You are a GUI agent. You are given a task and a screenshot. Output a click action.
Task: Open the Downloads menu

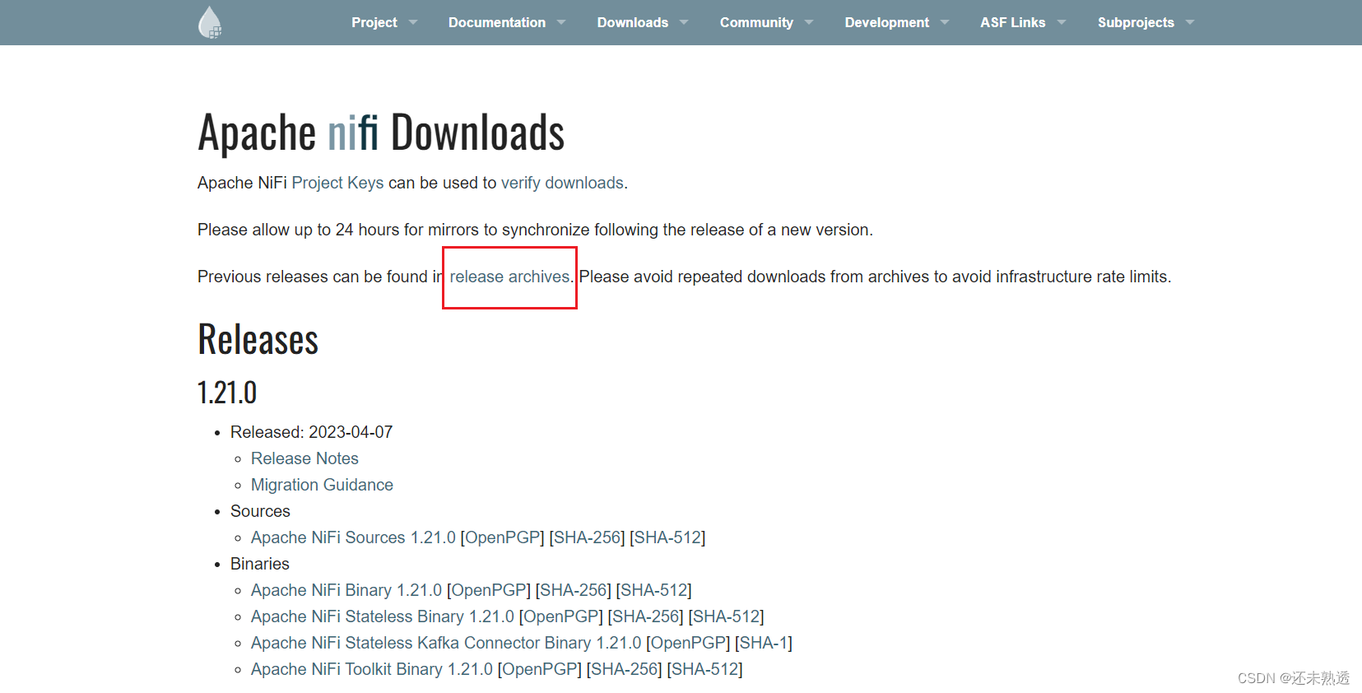[633, 22]
